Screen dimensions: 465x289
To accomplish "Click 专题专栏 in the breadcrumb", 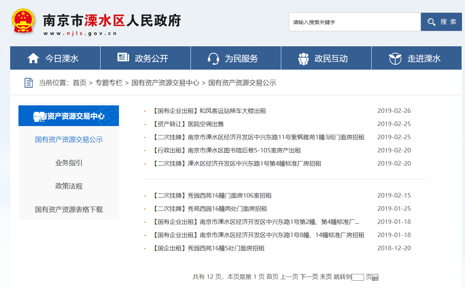I will 109,83.
